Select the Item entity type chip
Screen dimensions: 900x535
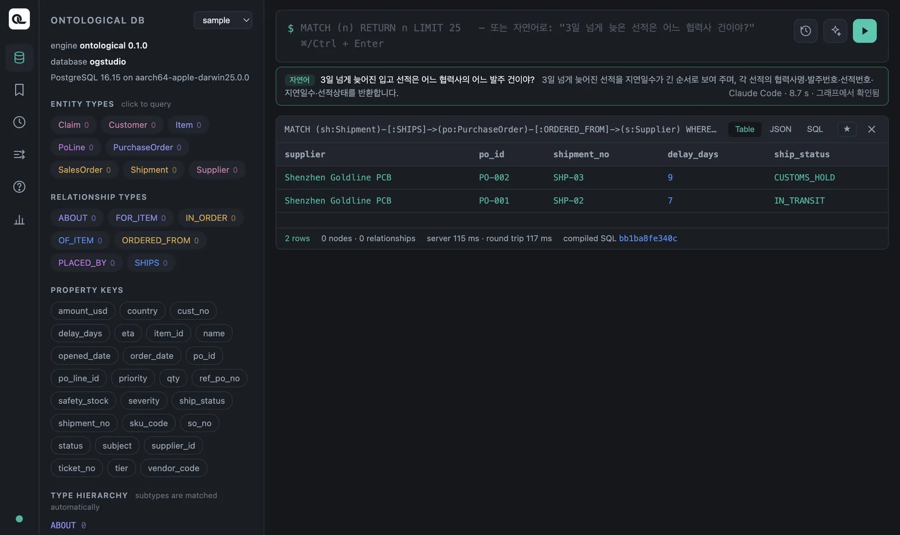188,125
